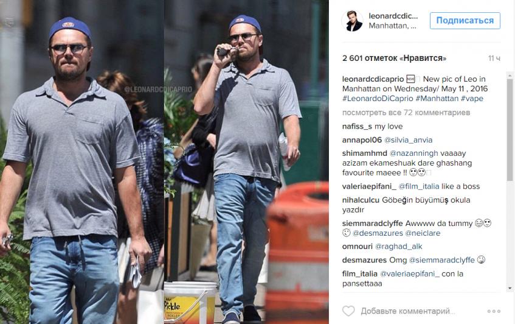
Task: Open the Manhattan location link
Action: click(393, 26)
